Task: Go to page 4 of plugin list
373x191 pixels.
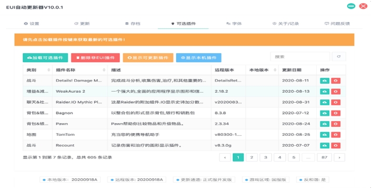Action: click(280, 157)
